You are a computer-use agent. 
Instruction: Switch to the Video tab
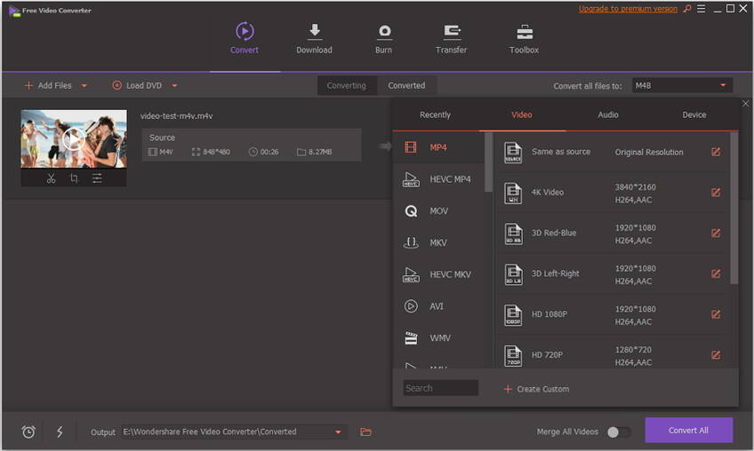pos(522,115)
